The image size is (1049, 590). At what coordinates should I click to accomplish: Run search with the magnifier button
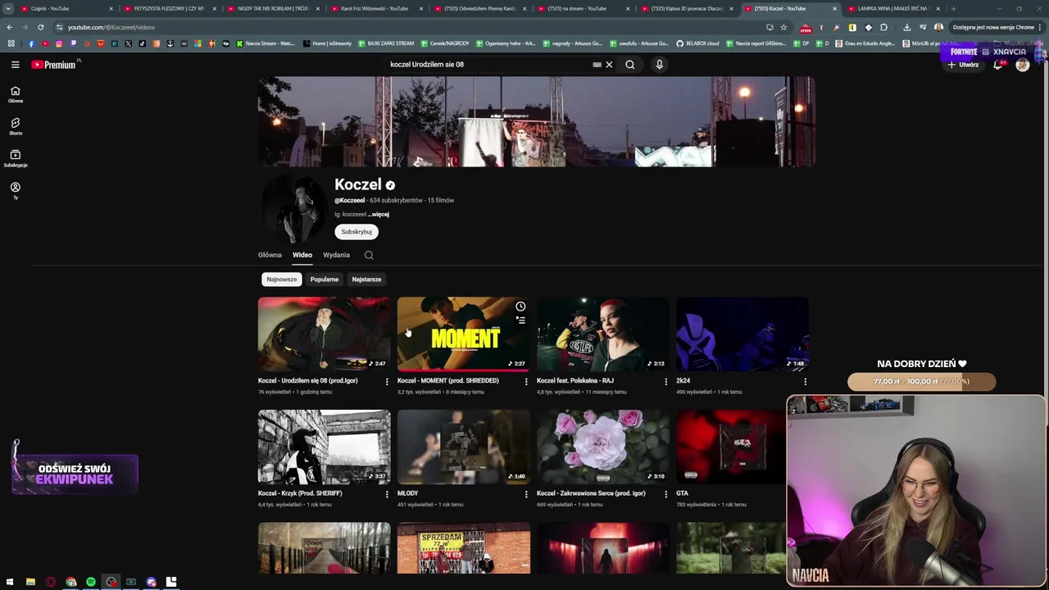click(x=629, y=65)
